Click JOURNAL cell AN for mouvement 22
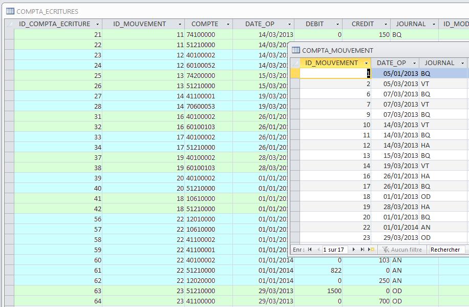469x307 pixels. 443,228
